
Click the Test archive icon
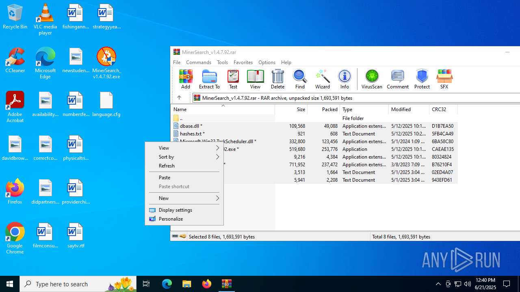pos(233,79)
